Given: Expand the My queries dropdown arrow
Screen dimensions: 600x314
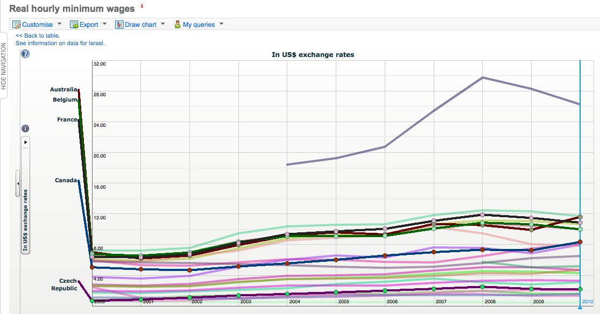Looking at the screenshot, I should (x=221, y=24).
